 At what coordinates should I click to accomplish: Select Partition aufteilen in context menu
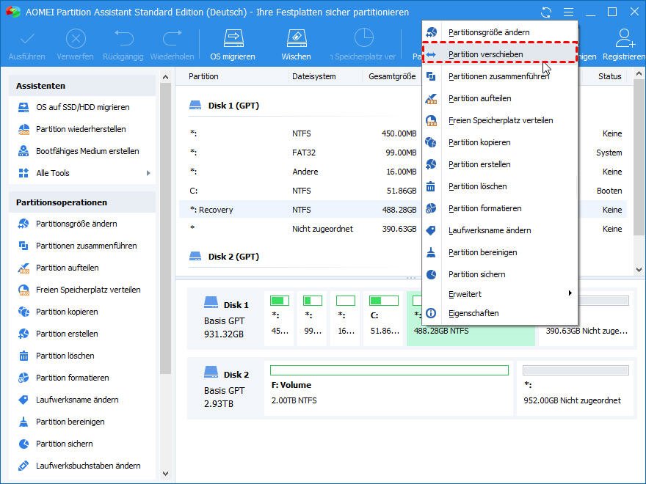tap(500, 98)
